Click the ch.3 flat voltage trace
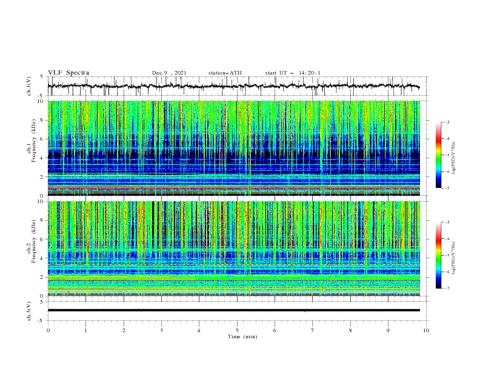The image size is (480, 371). [x=233, y=310]
